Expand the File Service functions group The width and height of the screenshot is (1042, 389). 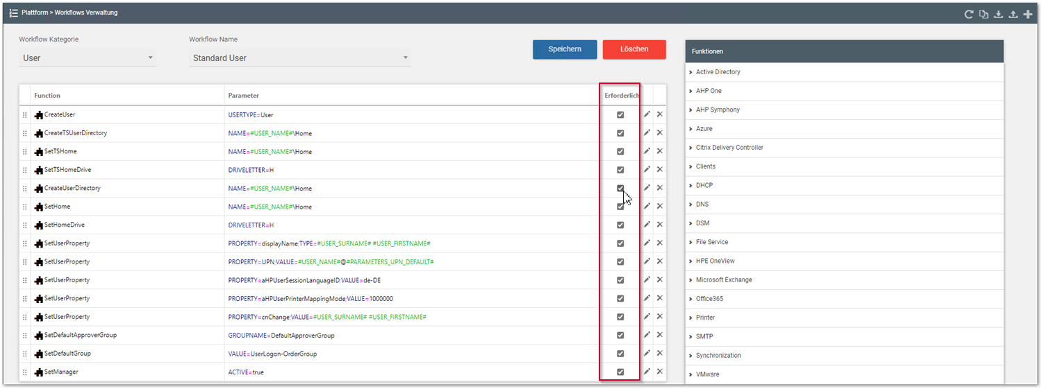point(844,242)
